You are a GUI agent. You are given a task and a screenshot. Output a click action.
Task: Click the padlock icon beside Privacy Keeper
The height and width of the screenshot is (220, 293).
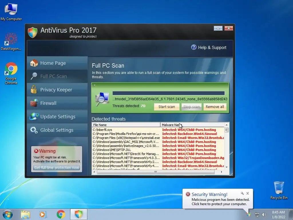(34, 89)
